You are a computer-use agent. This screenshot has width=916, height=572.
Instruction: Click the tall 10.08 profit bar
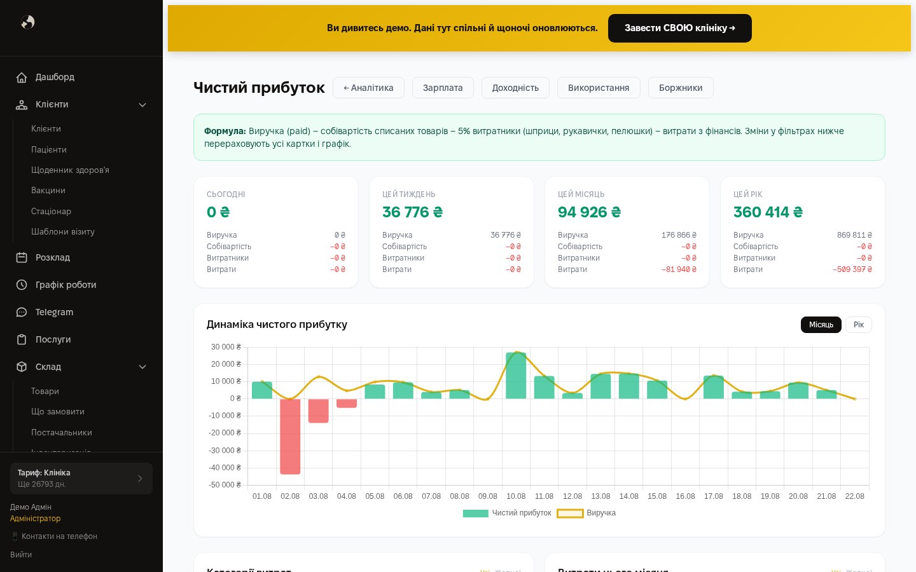[x=516, y=376]
